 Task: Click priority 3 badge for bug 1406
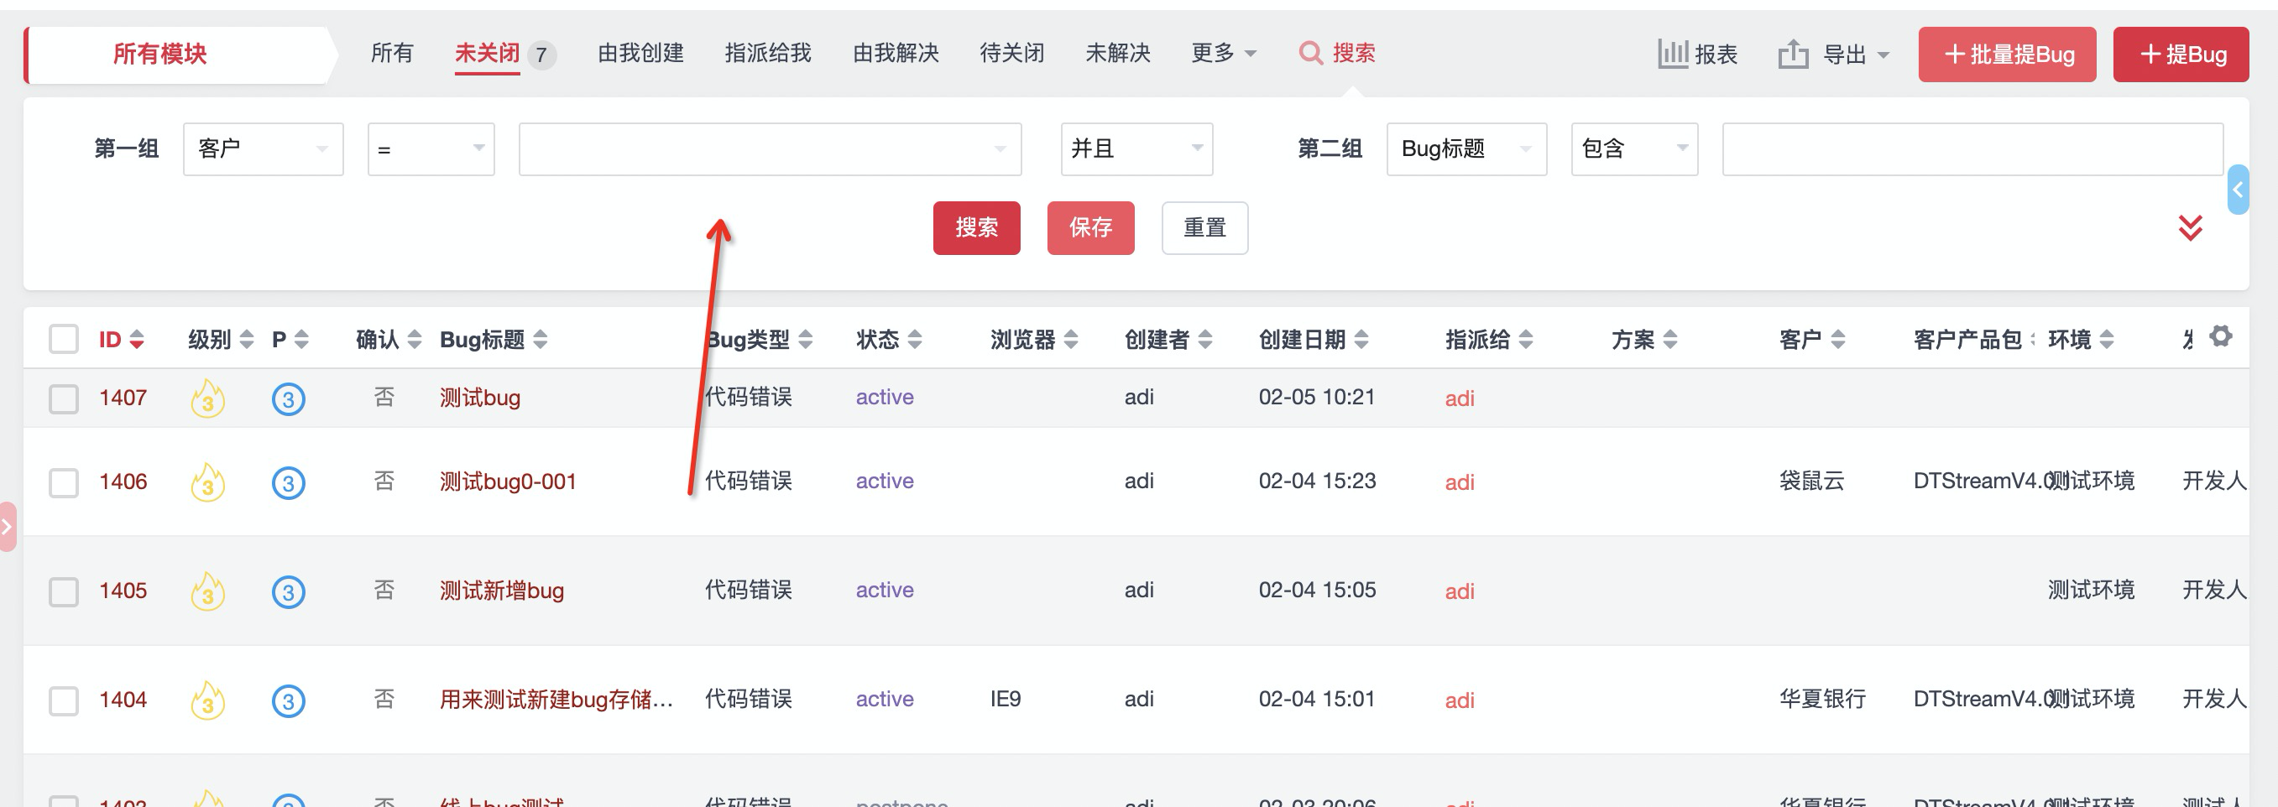(x=288, y=483)
